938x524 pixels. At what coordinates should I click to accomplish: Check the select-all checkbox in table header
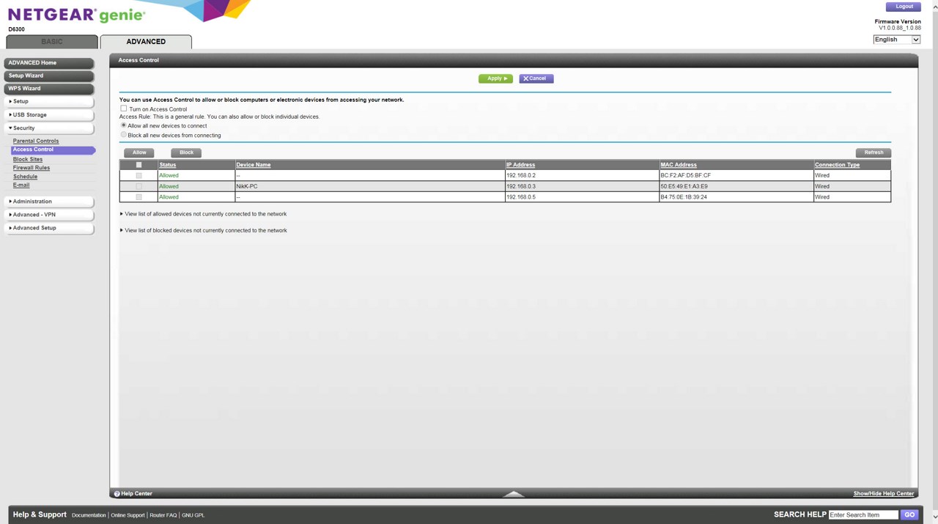139,165
